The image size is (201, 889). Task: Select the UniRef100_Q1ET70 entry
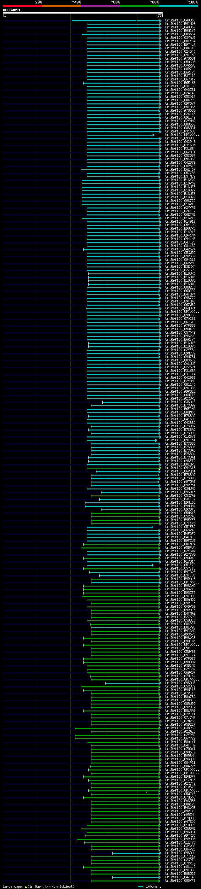pyautogui.click(x=180, y=842)
